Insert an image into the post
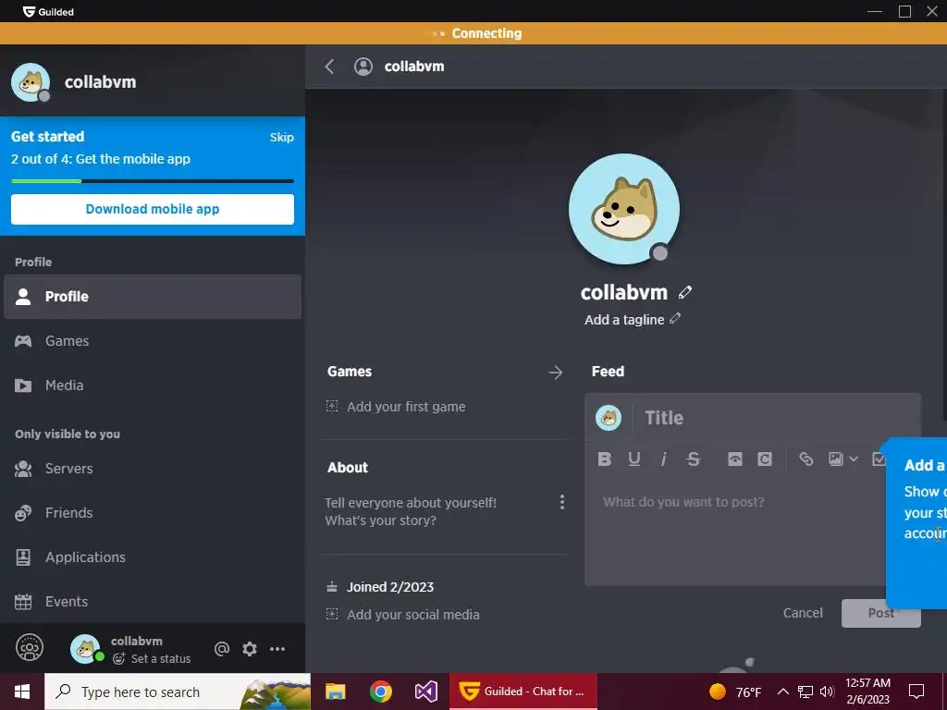Viewport: 947px width, 710px height. [x=836, y=459]
